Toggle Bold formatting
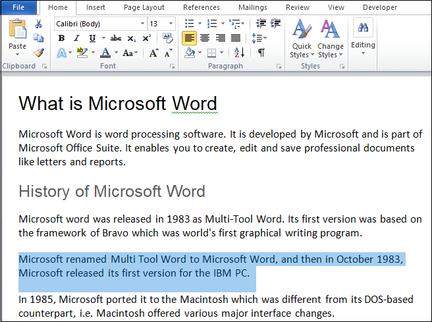Screen dimensions: 432x322 [62, 38]
